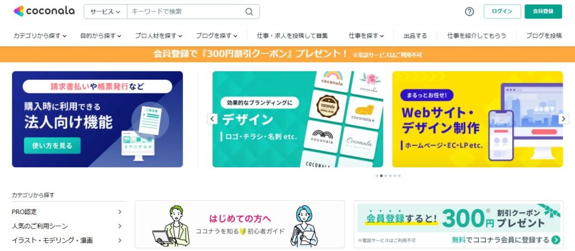Open the Webサイト・デザイン制作 banner
The image size is (575, 251).
click(477, 119)
